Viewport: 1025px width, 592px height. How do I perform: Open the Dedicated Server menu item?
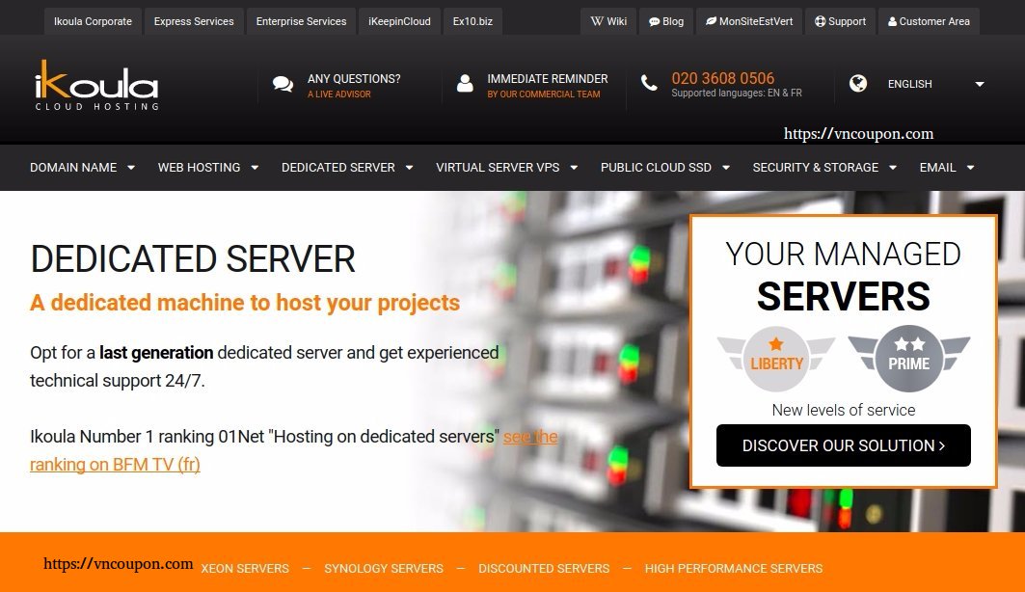click(x=347, y=167)
